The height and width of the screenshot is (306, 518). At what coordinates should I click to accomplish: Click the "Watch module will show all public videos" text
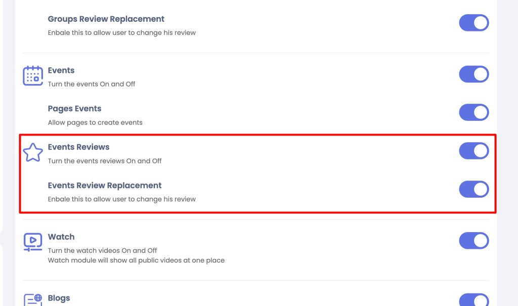tap(136, 260)
